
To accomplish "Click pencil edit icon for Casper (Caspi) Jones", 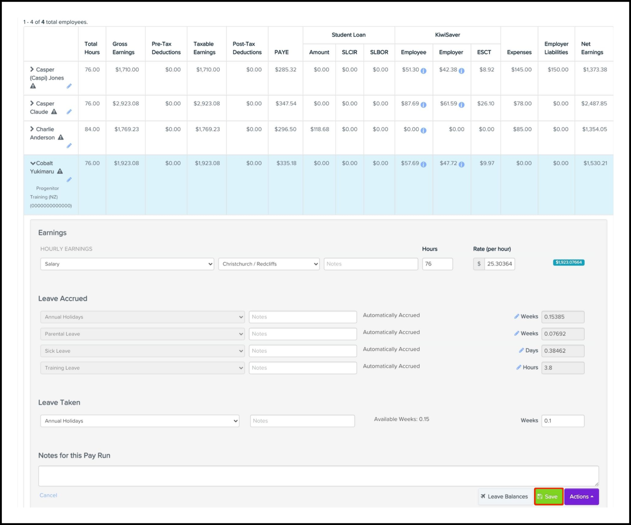I will coord(69,86).
